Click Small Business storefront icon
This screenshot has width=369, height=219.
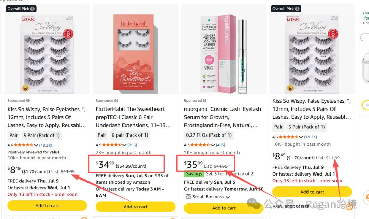pos(188,197)
